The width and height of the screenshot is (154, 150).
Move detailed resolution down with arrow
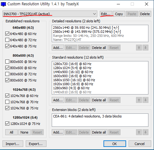145,48
